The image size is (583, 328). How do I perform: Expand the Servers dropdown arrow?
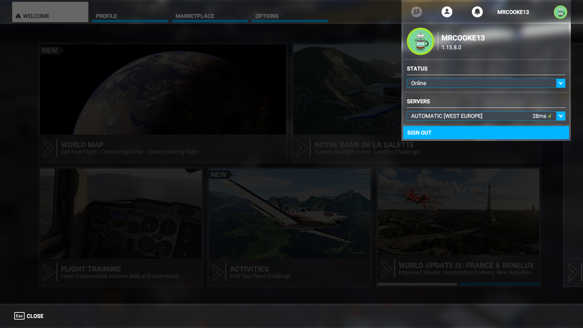(561, 116)
